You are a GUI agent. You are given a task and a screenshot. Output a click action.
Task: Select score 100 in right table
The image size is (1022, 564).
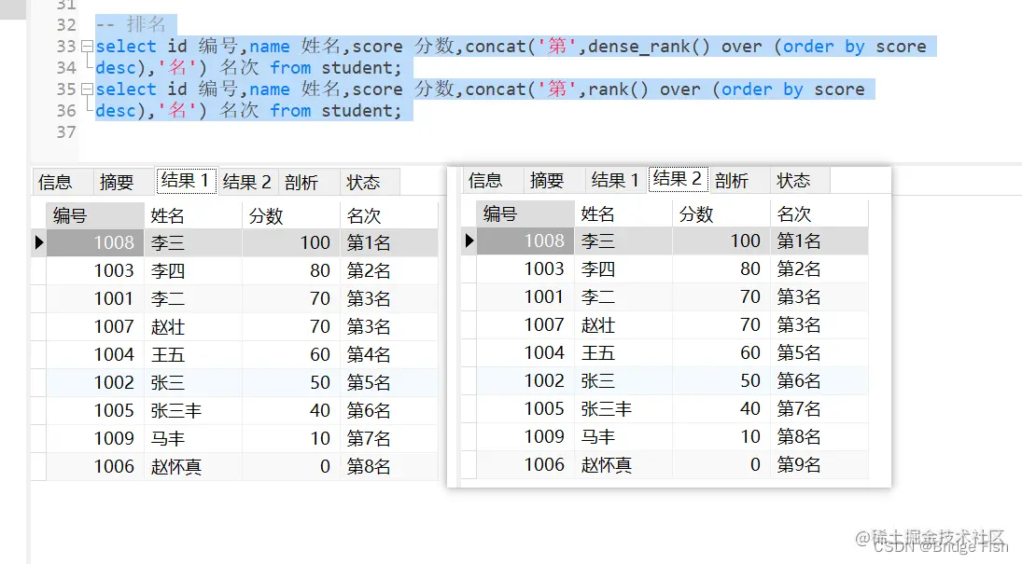click(721, 241)
